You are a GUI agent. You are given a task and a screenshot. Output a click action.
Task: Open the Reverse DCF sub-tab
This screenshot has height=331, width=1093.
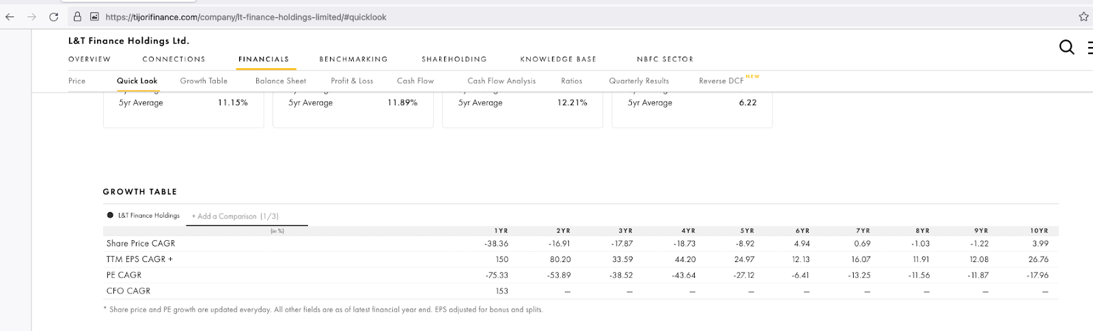pos(721,81)
